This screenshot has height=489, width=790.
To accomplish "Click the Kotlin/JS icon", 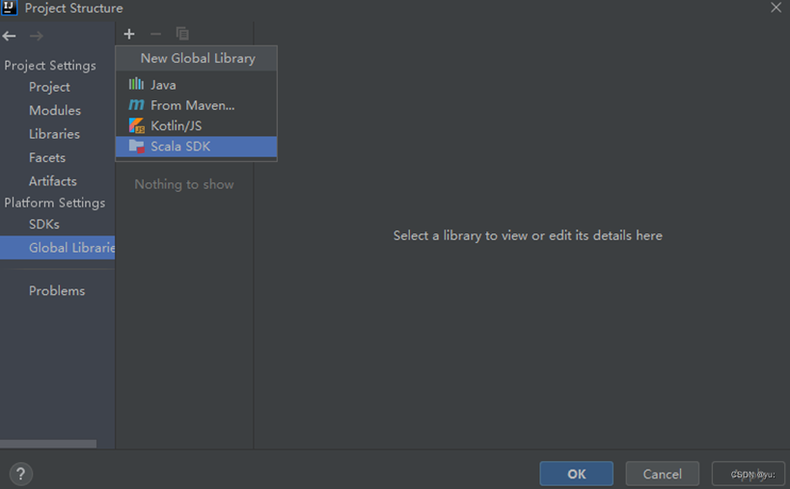I will click(x=137, y=125).
